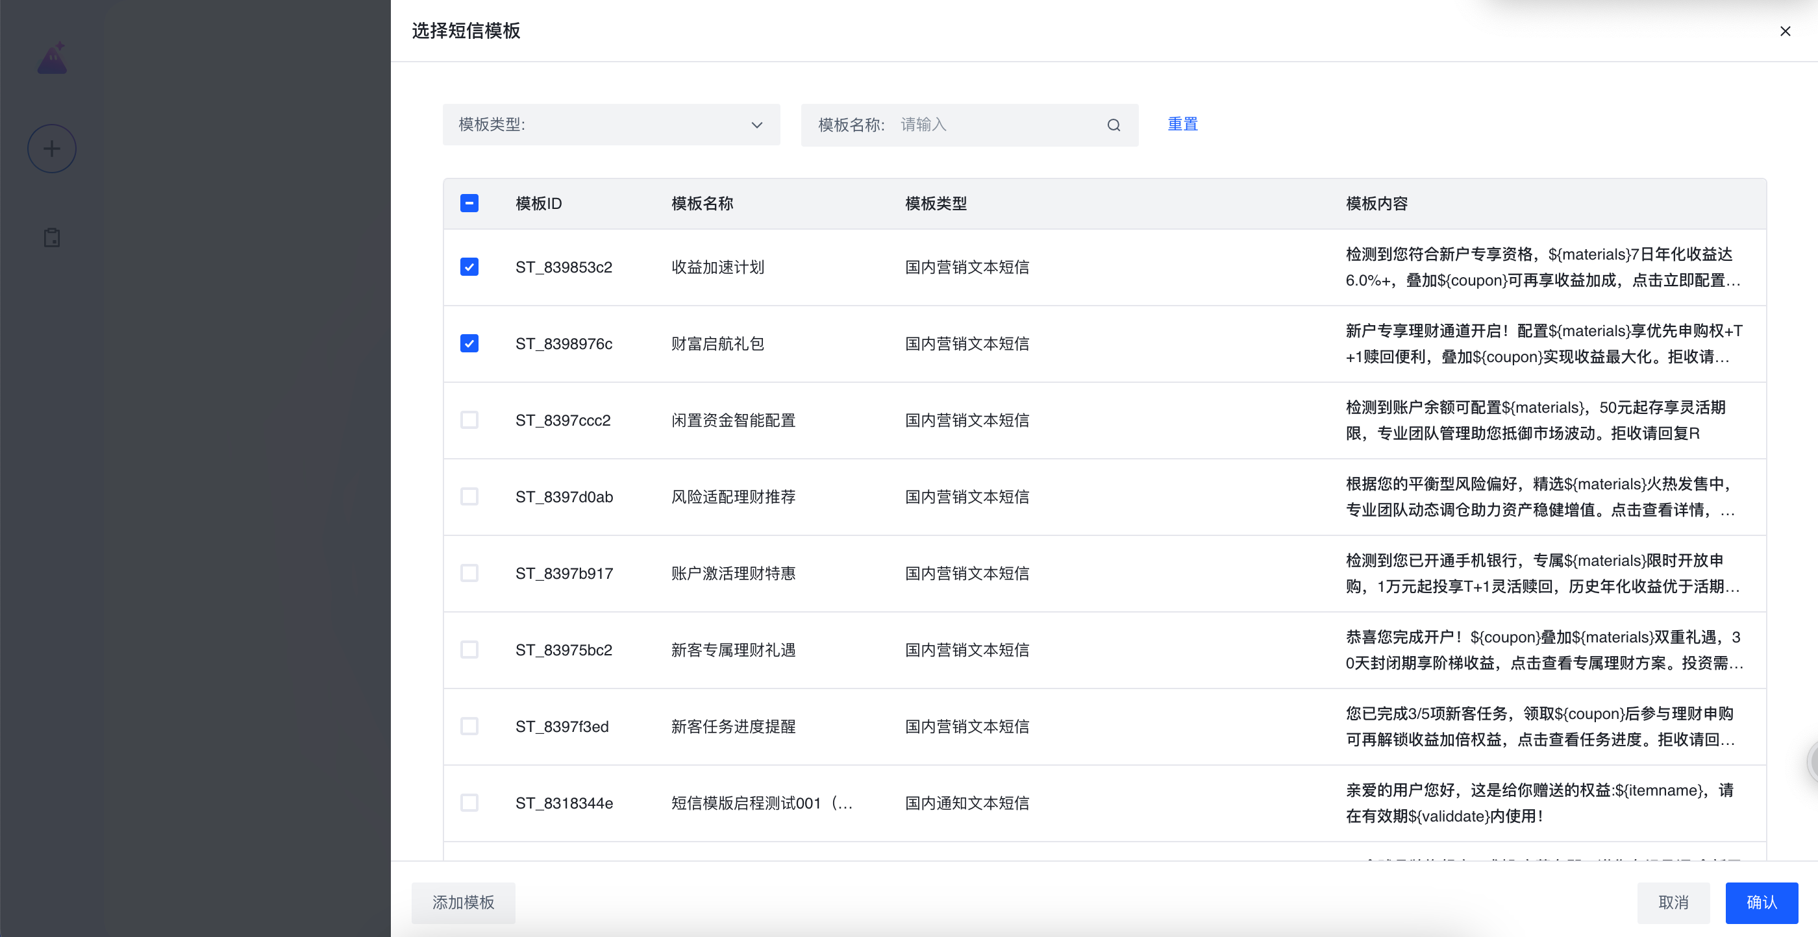This screenshot has width=1818, height=937.
Task: Check the ST_8397d0ab row checkbox
Action: click(469, 496)
